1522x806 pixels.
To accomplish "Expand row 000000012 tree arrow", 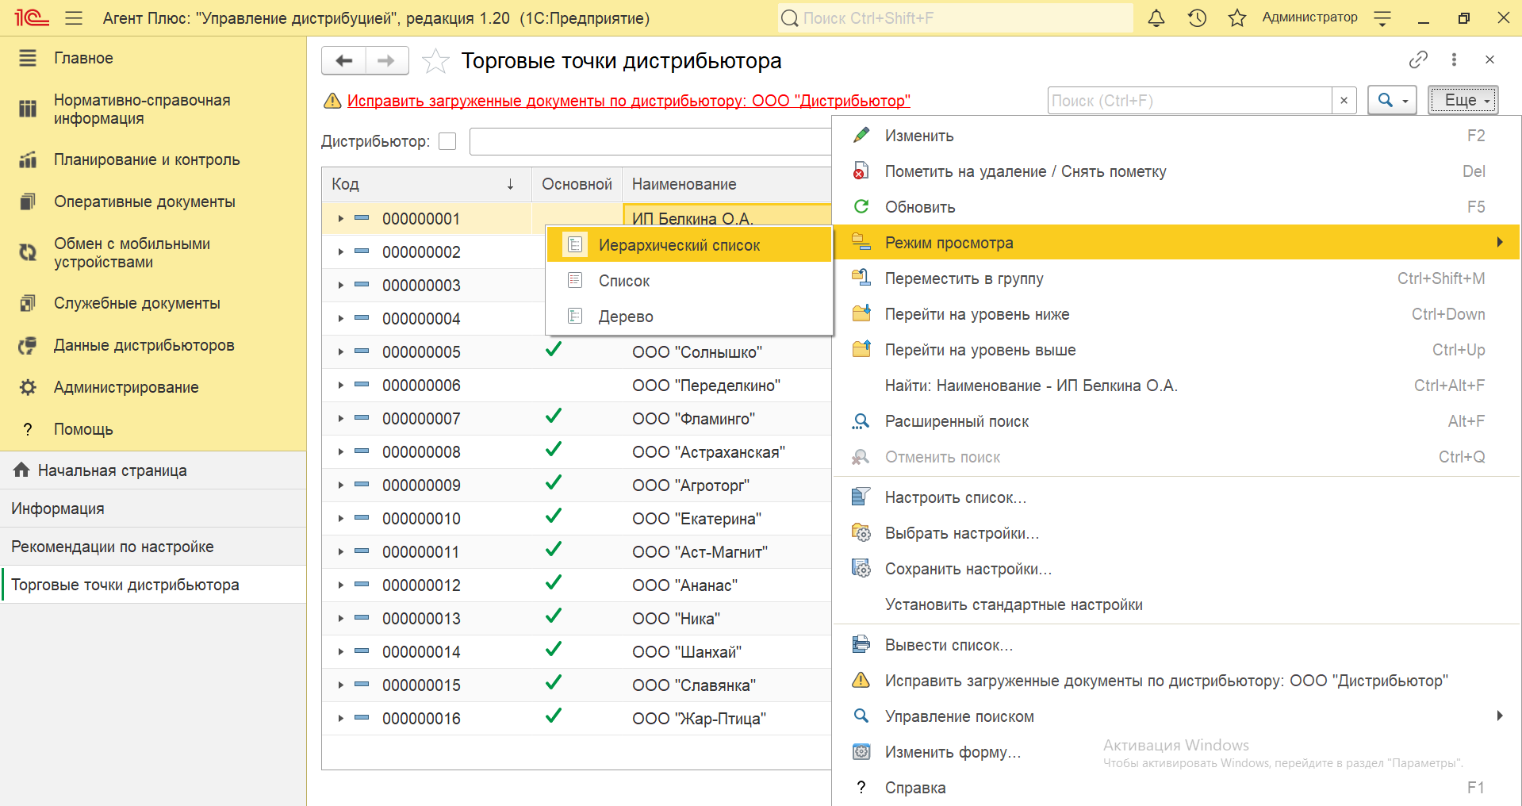I will (340, 585).
